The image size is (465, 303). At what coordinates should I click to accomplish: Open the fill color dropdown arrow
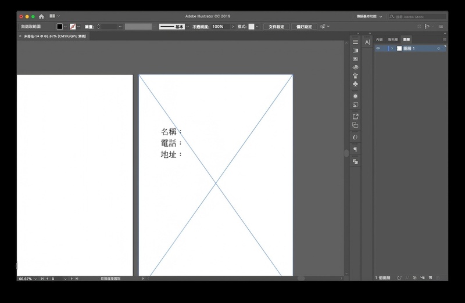65,27
